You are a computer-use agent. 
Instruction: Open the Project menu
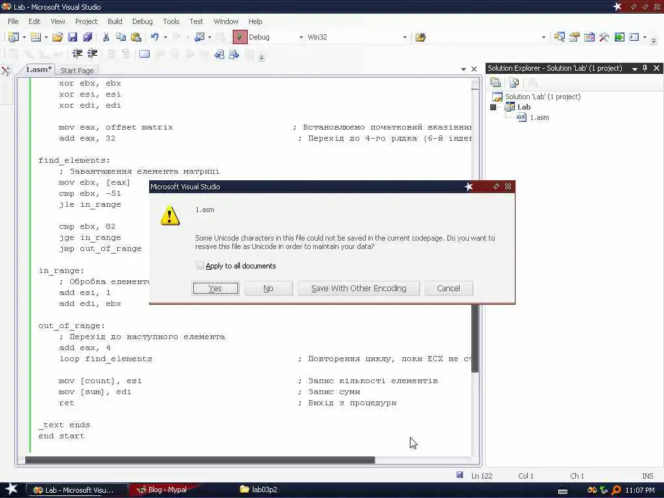[x=86, y=21]
